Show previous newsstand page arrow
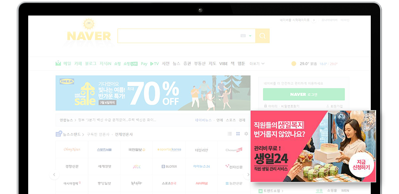Image resolution: width=399 pixels, height=194 pixels. [x=54, y=175]
